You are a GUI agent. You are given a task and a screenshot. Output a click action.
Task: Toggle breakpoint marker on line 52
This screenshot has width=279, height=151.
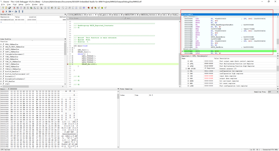point(68,62)
